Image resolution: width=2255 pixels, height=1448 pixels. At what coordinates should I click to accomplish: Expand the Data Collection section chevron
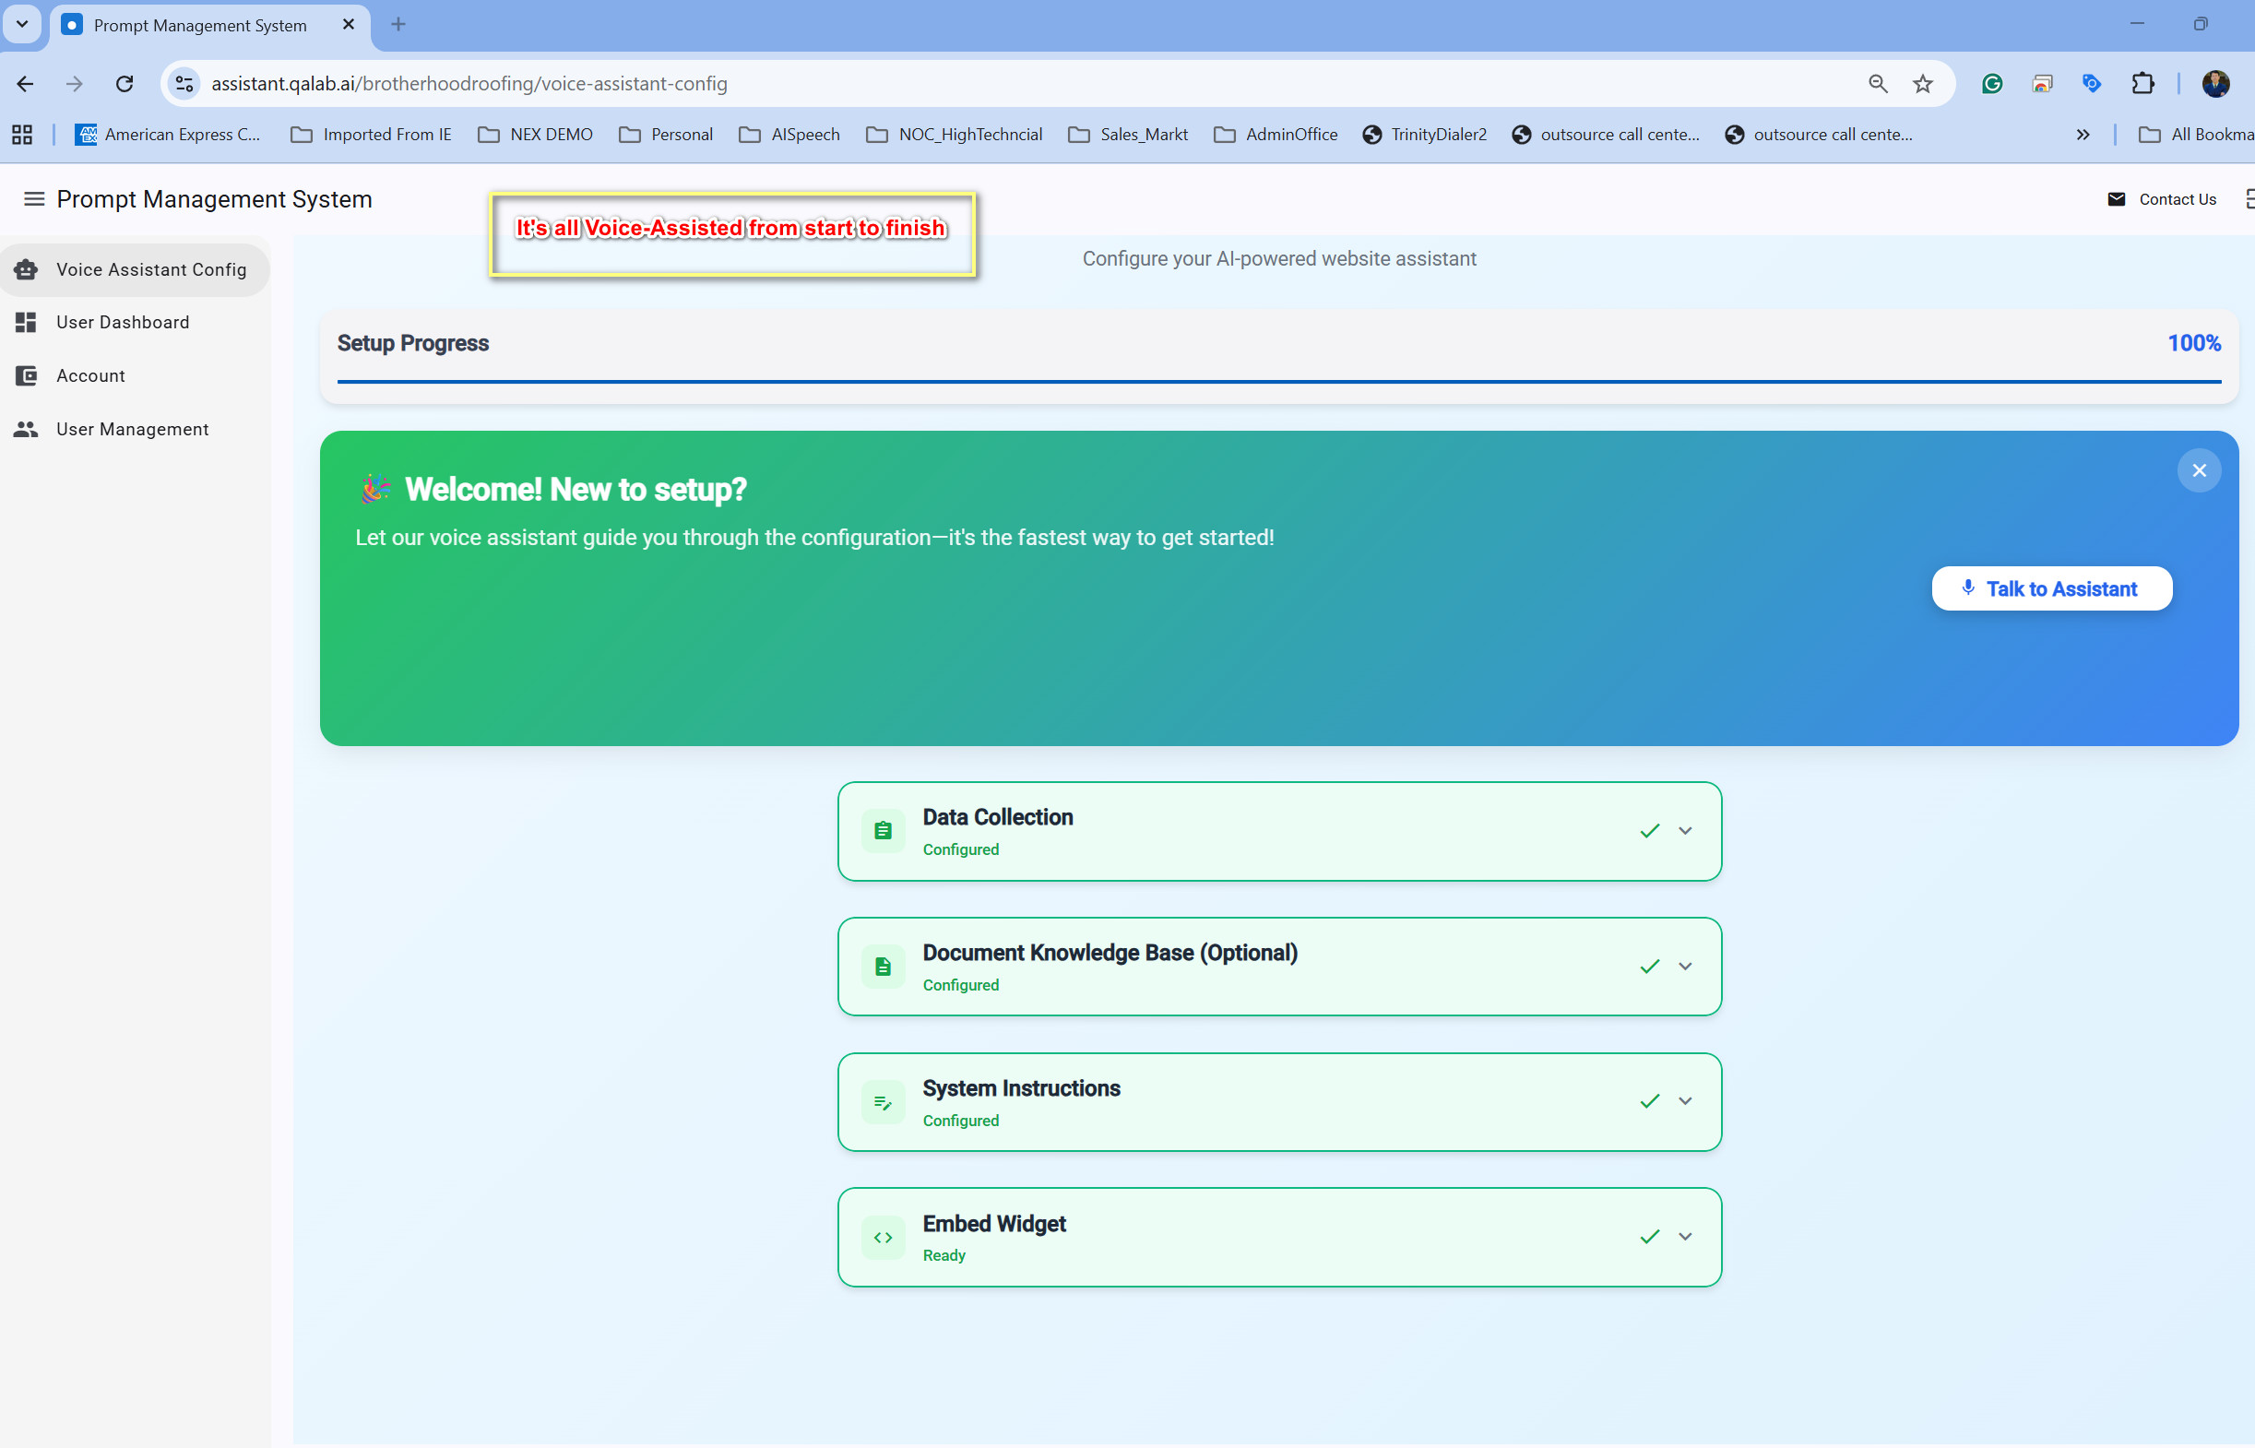(x=1683, y=830)
